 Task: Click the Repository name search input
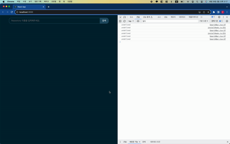click(54, 21)
